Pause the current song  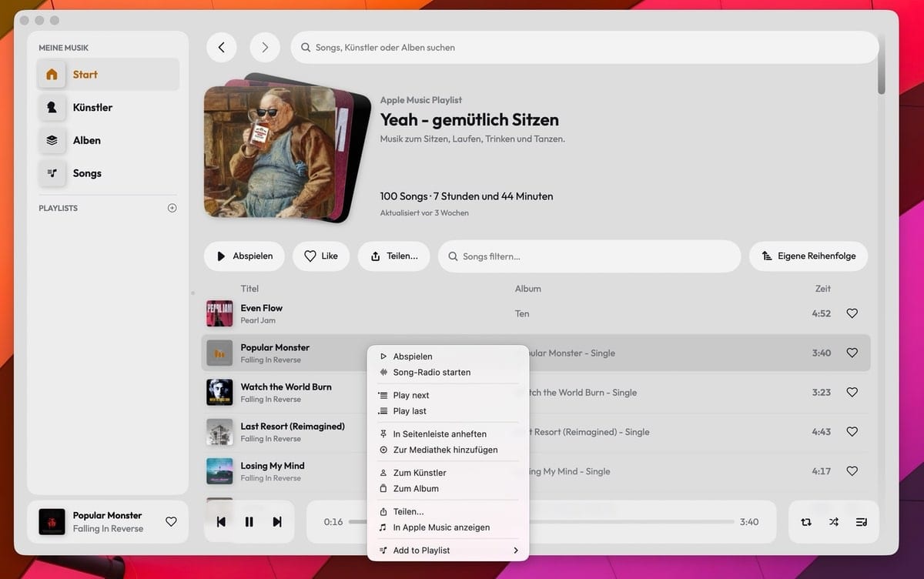(249, 522)
